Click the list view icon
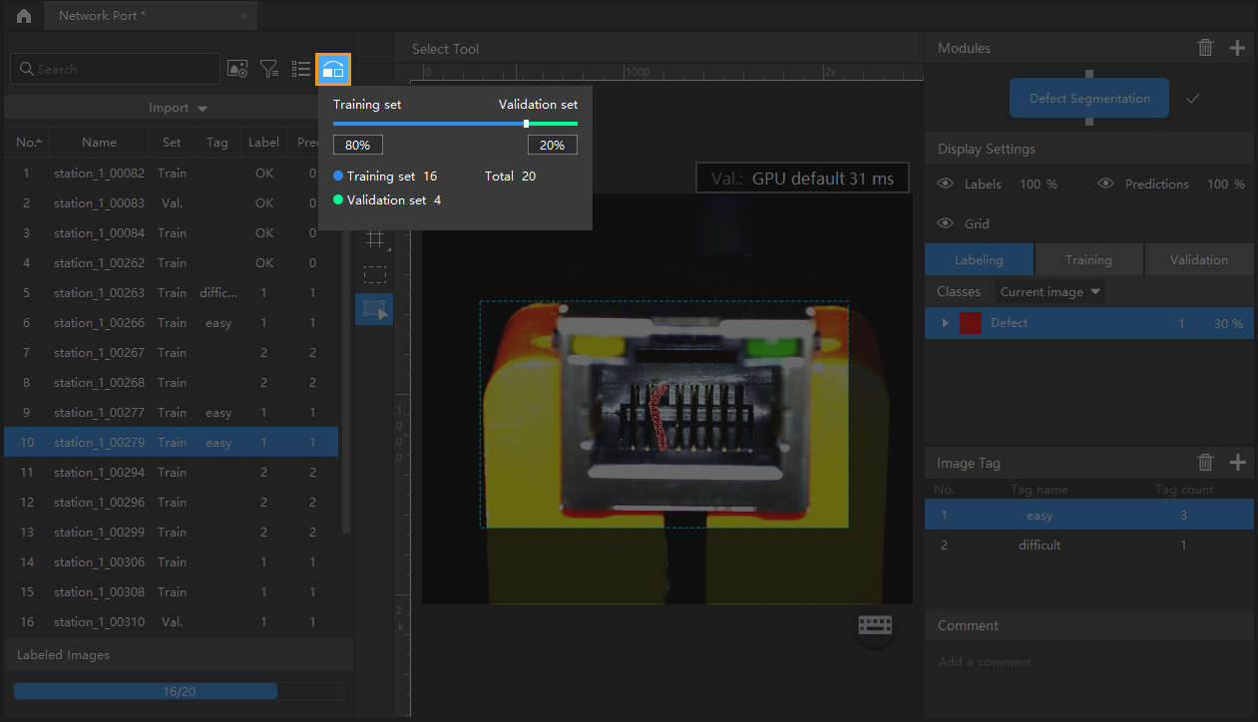Image resolution: width=1258 pixels, height=722 pixels. coord(301,69)
